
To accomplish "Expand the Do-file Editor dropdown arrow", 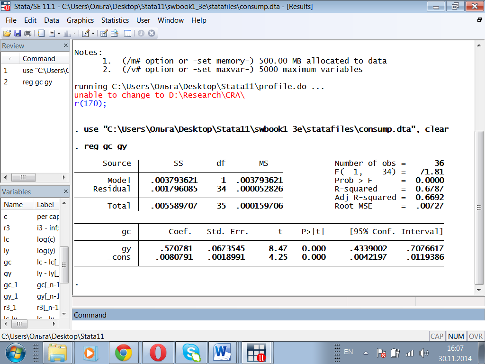I will tap(93, 33).
